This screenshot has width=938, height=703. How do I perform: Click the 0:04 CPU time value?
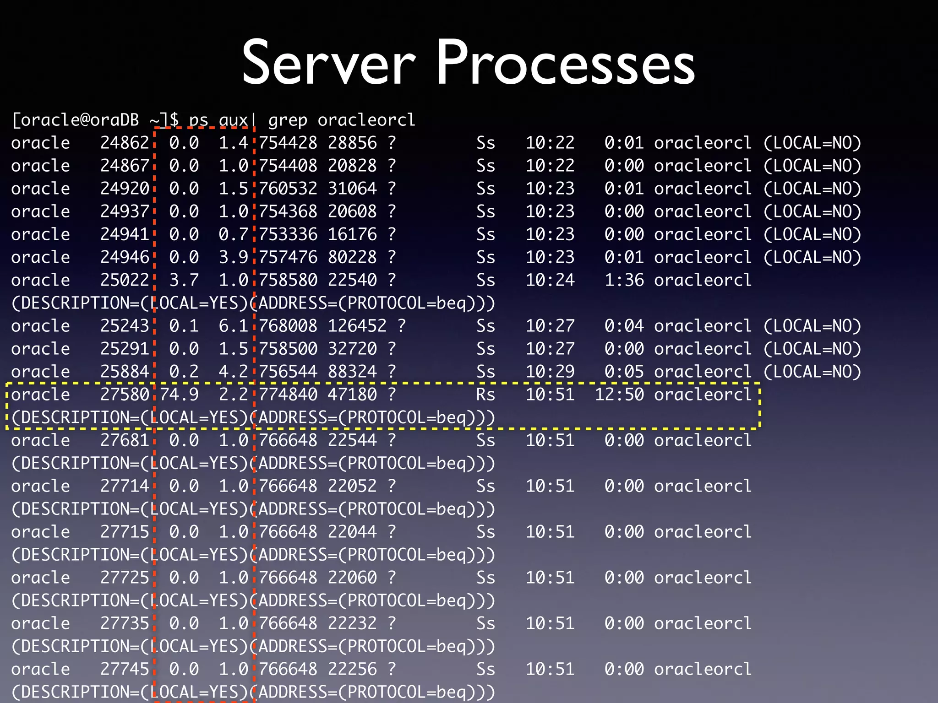(624, 326)
